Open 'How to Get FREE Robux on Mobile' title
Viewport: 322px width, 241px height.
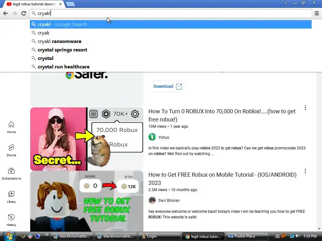[222, 179]
